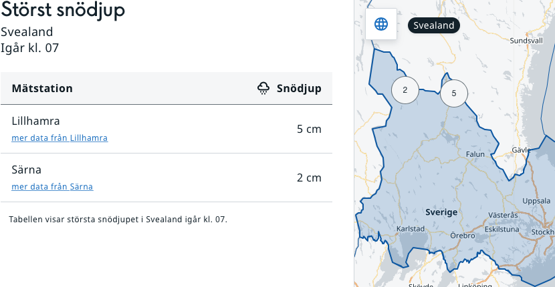The image size is (555, 287).
Task: Click the globe icon button on map
Action: (x=381, y=25)
